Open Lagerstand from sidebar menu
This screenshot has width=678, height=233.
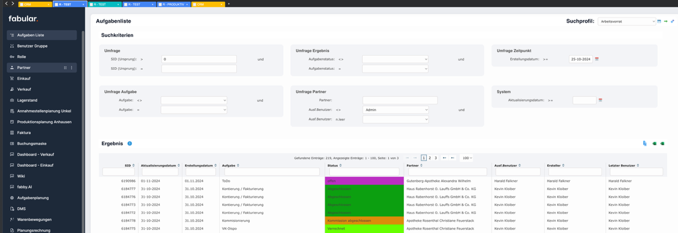(x=27, y=100)
